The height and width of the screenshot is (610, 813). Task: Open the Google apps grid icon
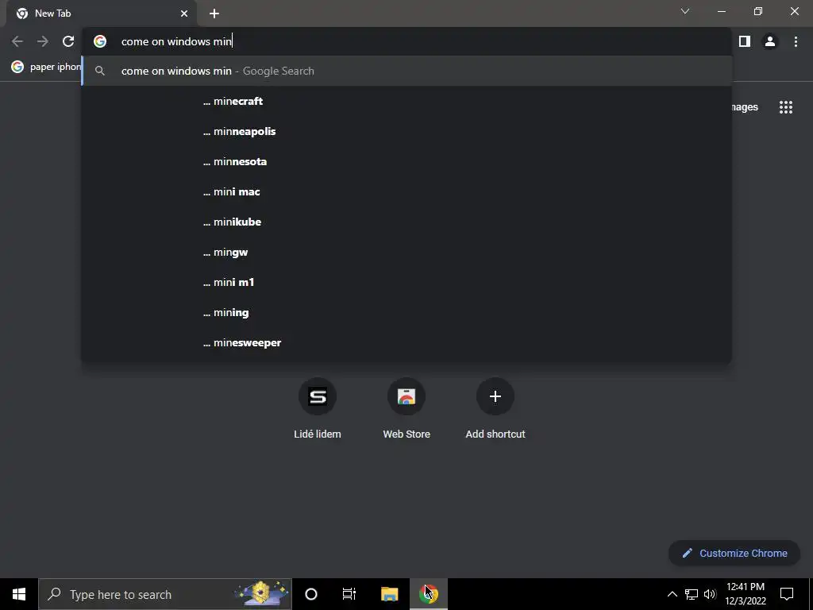785,107
